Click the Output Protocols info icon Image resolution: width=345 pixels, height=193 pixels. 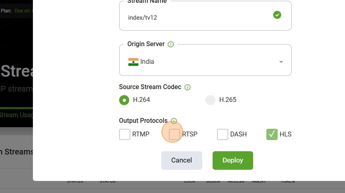[x=174, y=121]
